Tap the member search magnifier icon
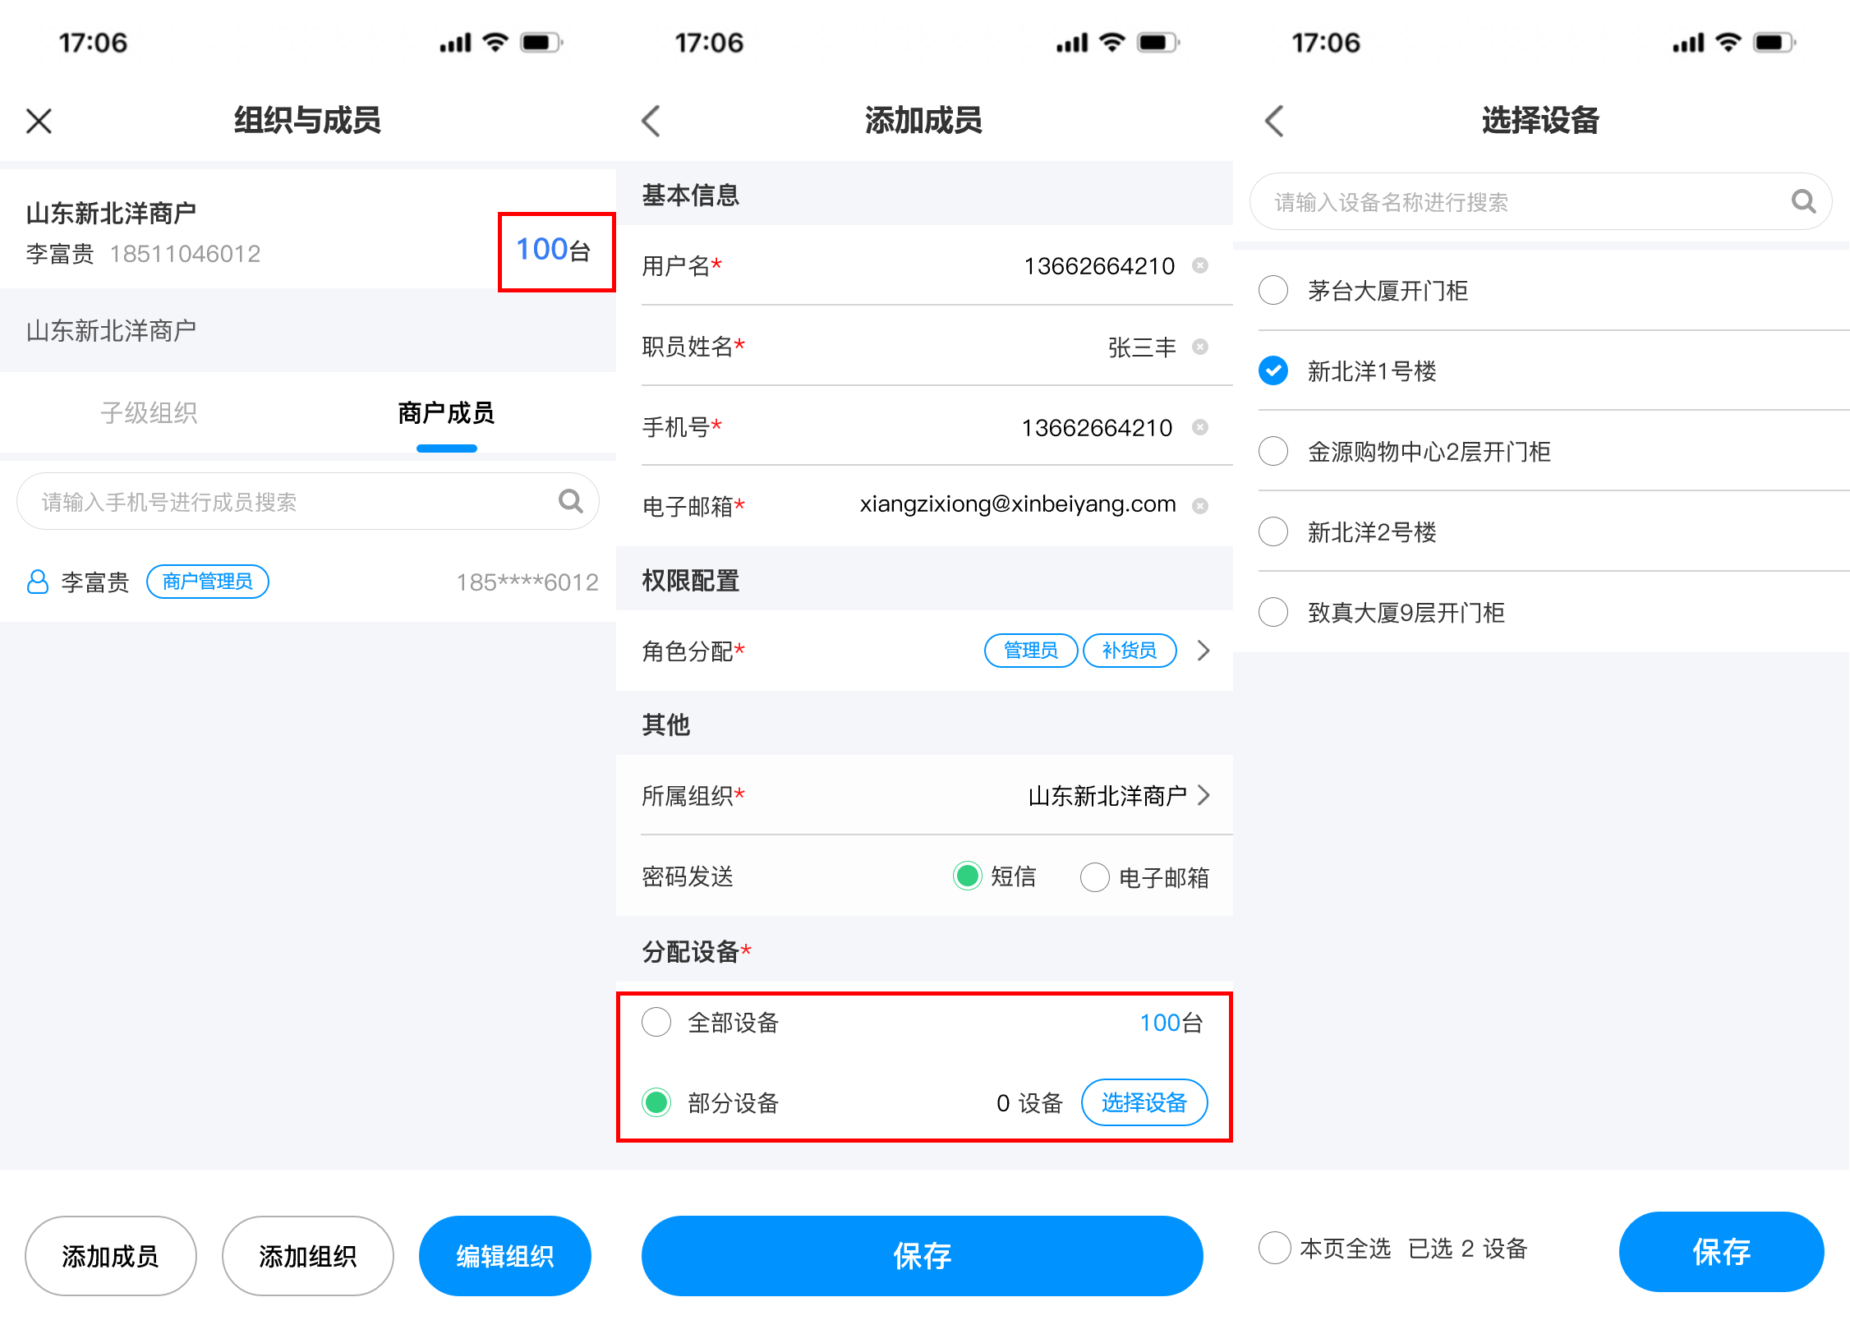The width and height of the screenshot is (1850, 1334). pyautogui.click(x=570, y=501)
